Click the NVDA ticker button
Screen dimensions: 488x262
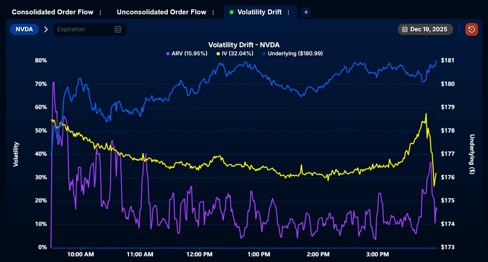(24, 29)
